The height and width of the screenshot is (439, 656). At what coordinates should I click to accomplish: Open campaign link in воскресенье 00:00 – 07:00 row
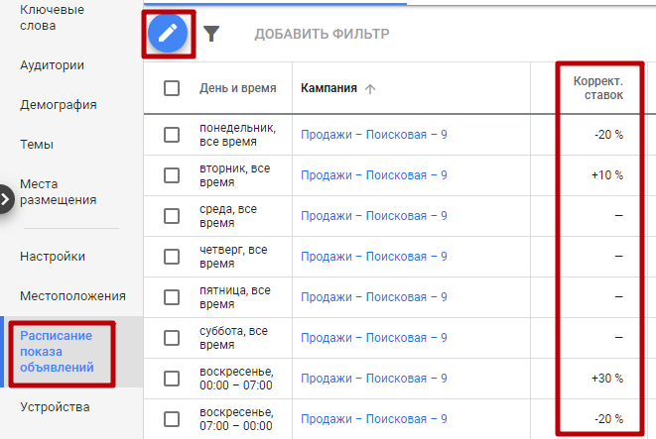click(374, 378)
